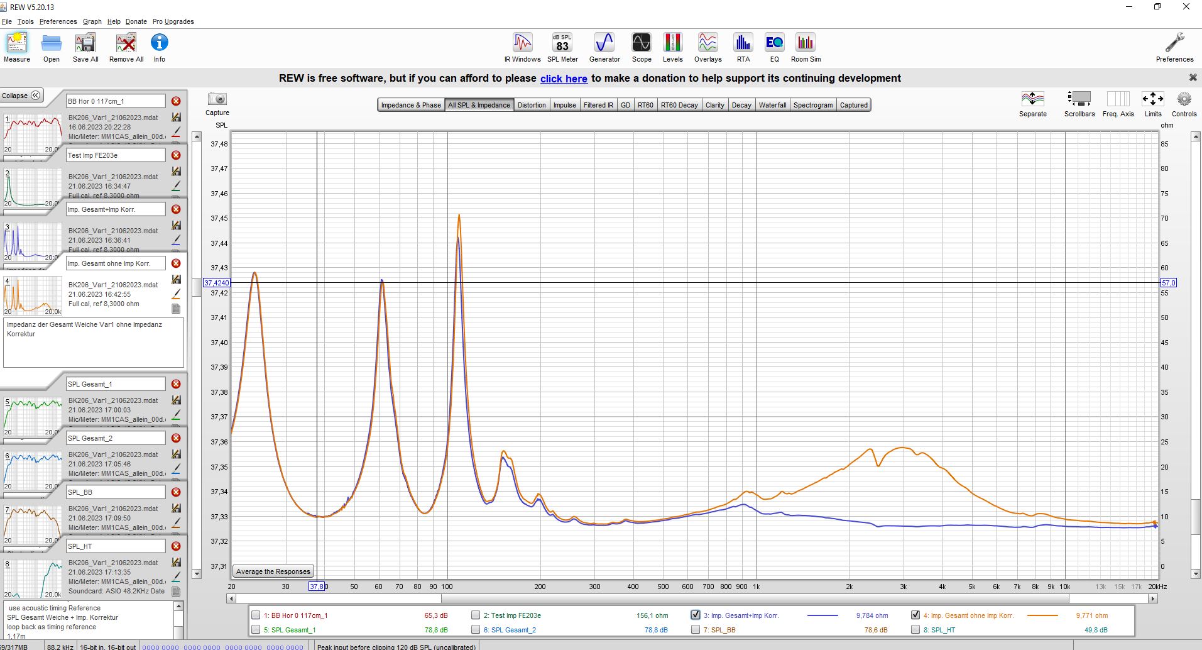Screen dimensions: 1202x650
Task: Collapse the measurements side panel
Action: [21, 96]
